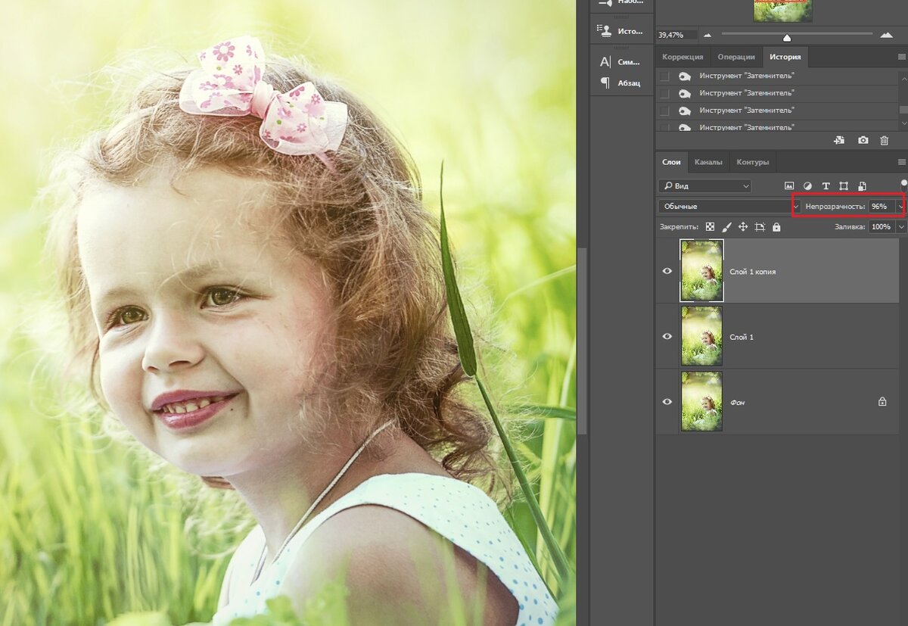
Task: Click the 39,47% zoom value field
Action: point(676,35)
